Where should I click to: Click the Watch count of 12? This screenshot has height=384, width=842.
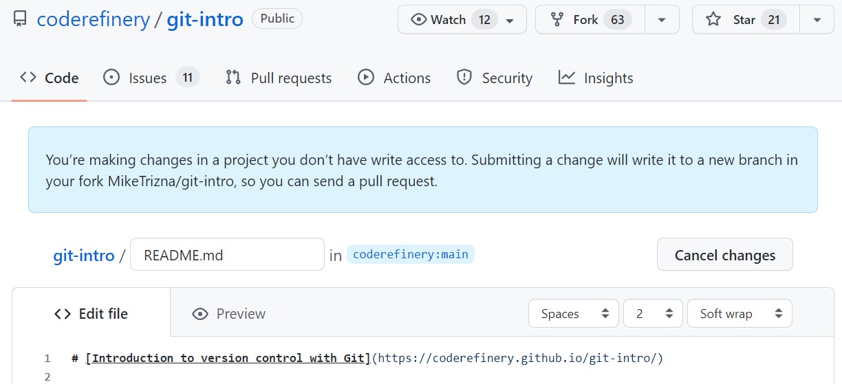[x=485, y=19]
